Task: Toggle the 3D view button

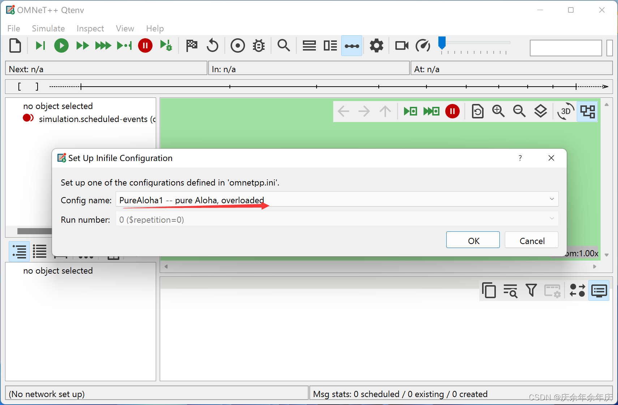Action: pyautogui.click(x=566, y=111)
